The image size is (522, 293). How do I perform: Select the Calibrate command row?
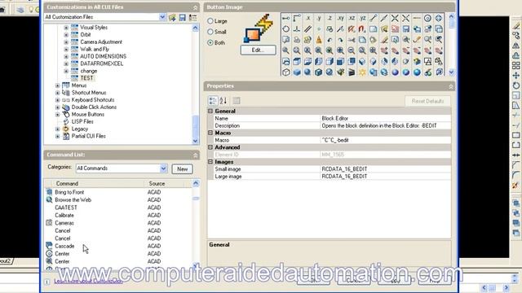click(x=118, y=215)
